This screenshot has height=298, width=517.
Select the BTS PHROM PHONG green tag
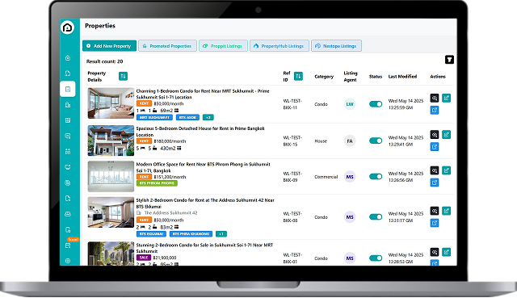click(157, 183)
